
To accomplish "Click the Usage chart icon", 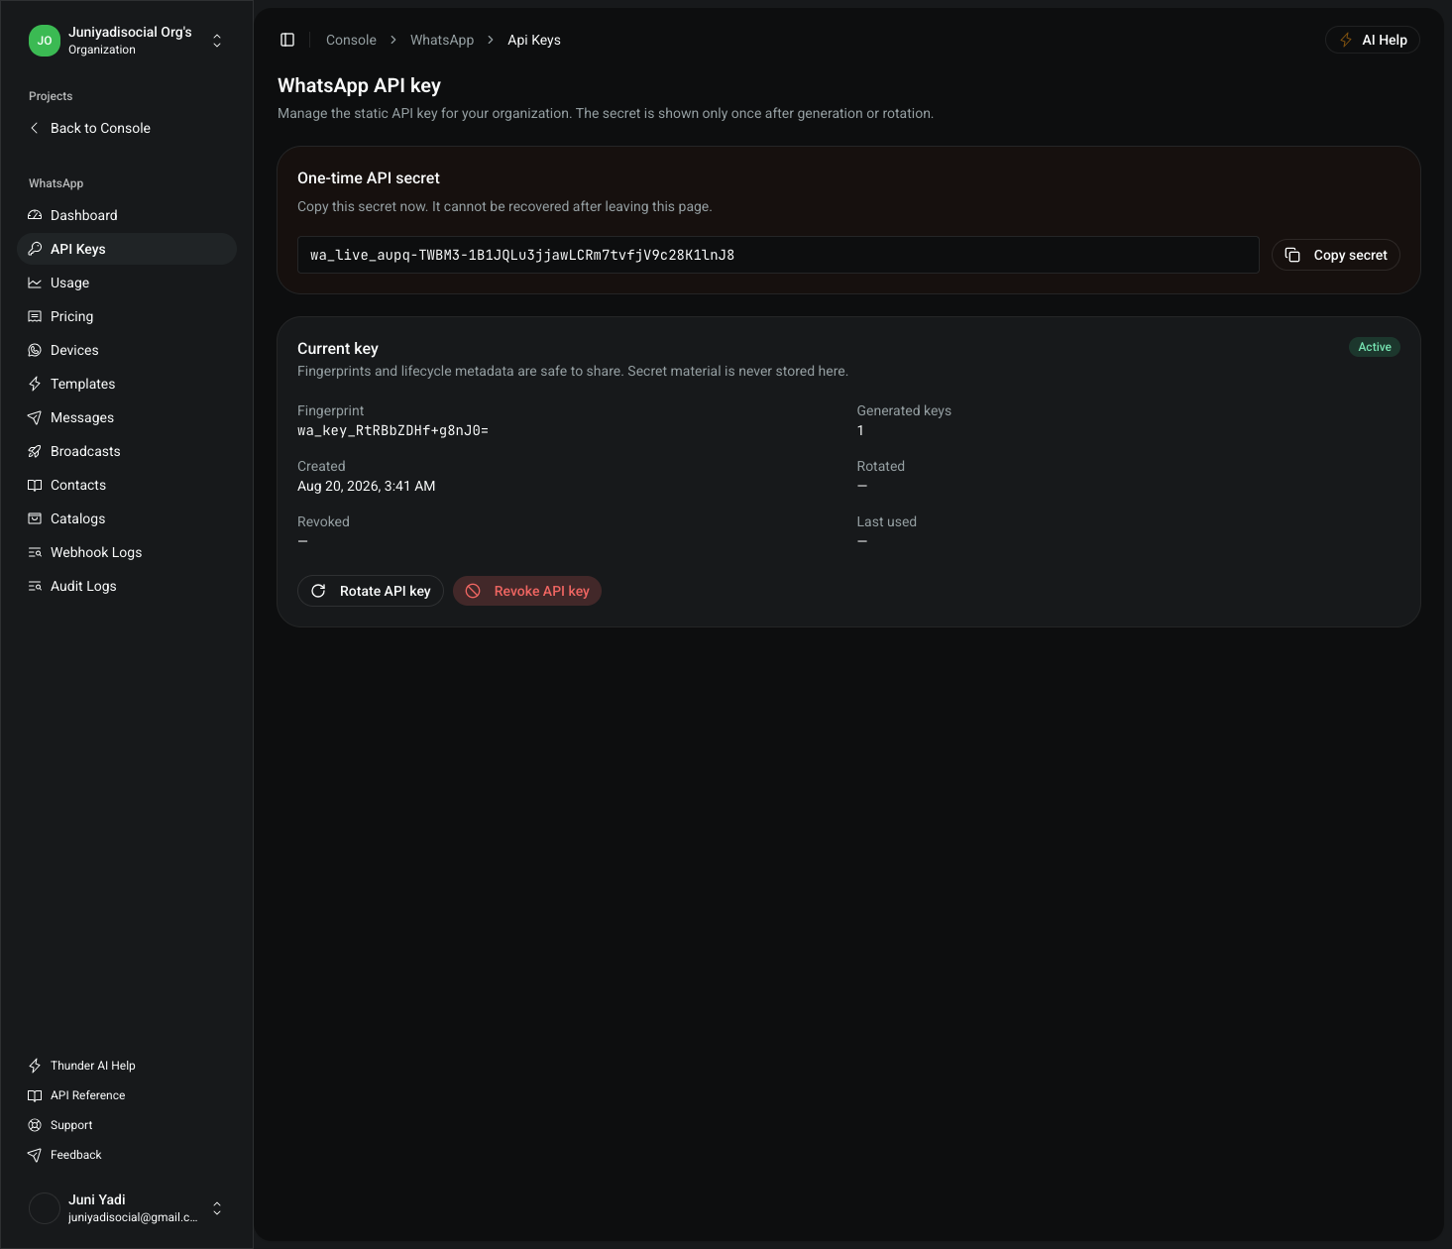I will click(x=35, y=283).
